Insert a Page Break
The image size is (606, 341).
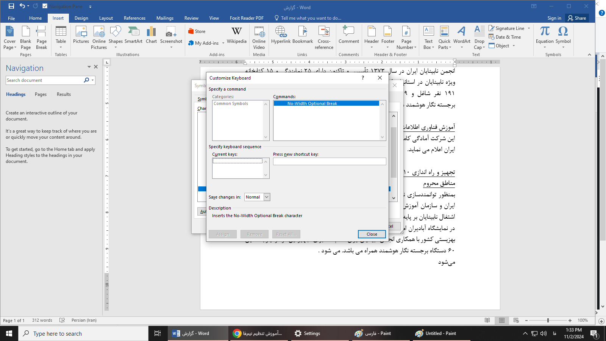point(42,38)
